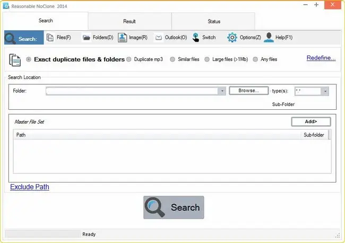Image resolution: width=345 pixels, height=243 pixels.
Task: Click the Path column header
Action: [157, 135]
